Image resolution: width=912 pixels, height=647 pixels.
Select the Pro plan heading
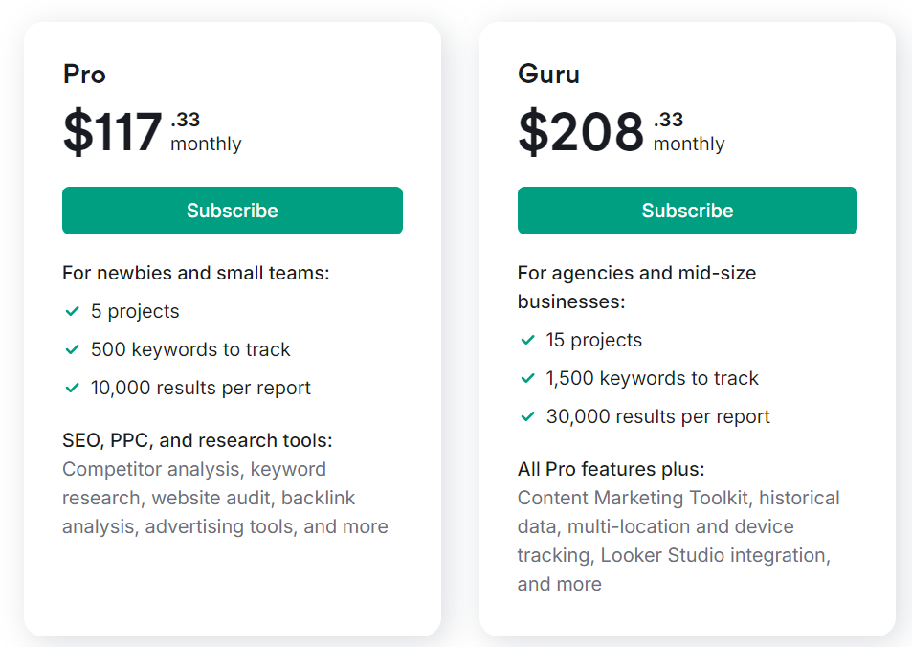click(84, 74)
